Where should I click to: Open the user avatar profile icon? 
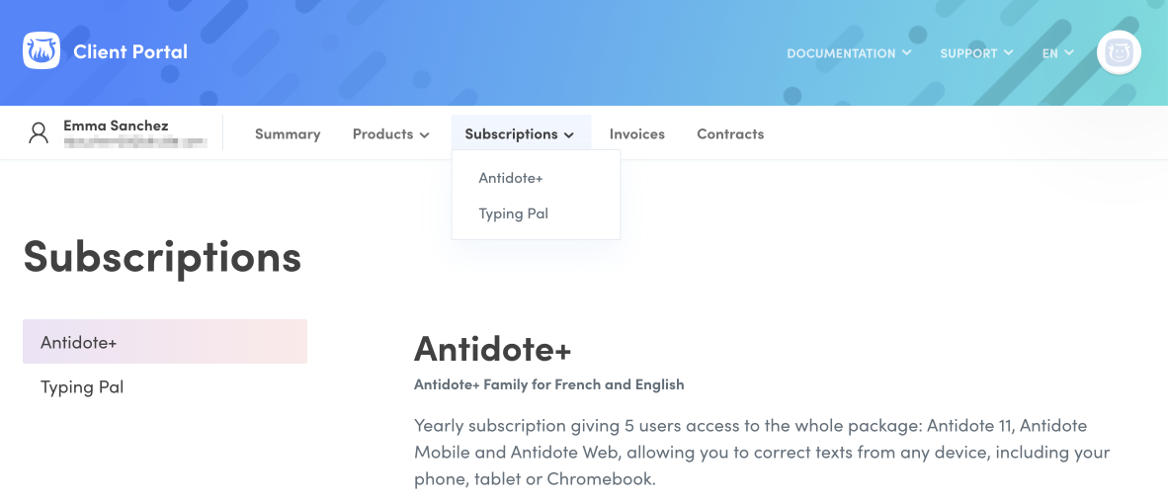click(x=1119, y=52)
